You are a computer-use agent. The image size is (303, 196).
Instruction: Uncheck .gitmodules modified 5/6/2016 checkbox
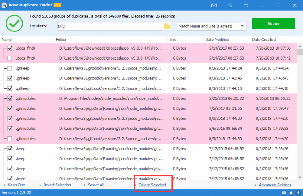[x=10, y=129]
